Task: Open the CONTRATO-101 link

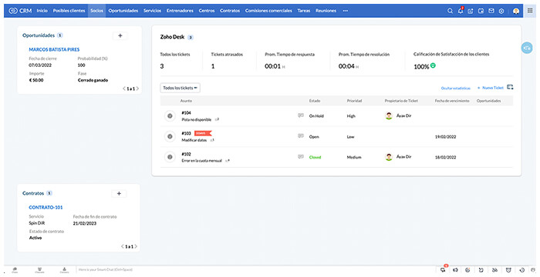Action: click(46, 208)
